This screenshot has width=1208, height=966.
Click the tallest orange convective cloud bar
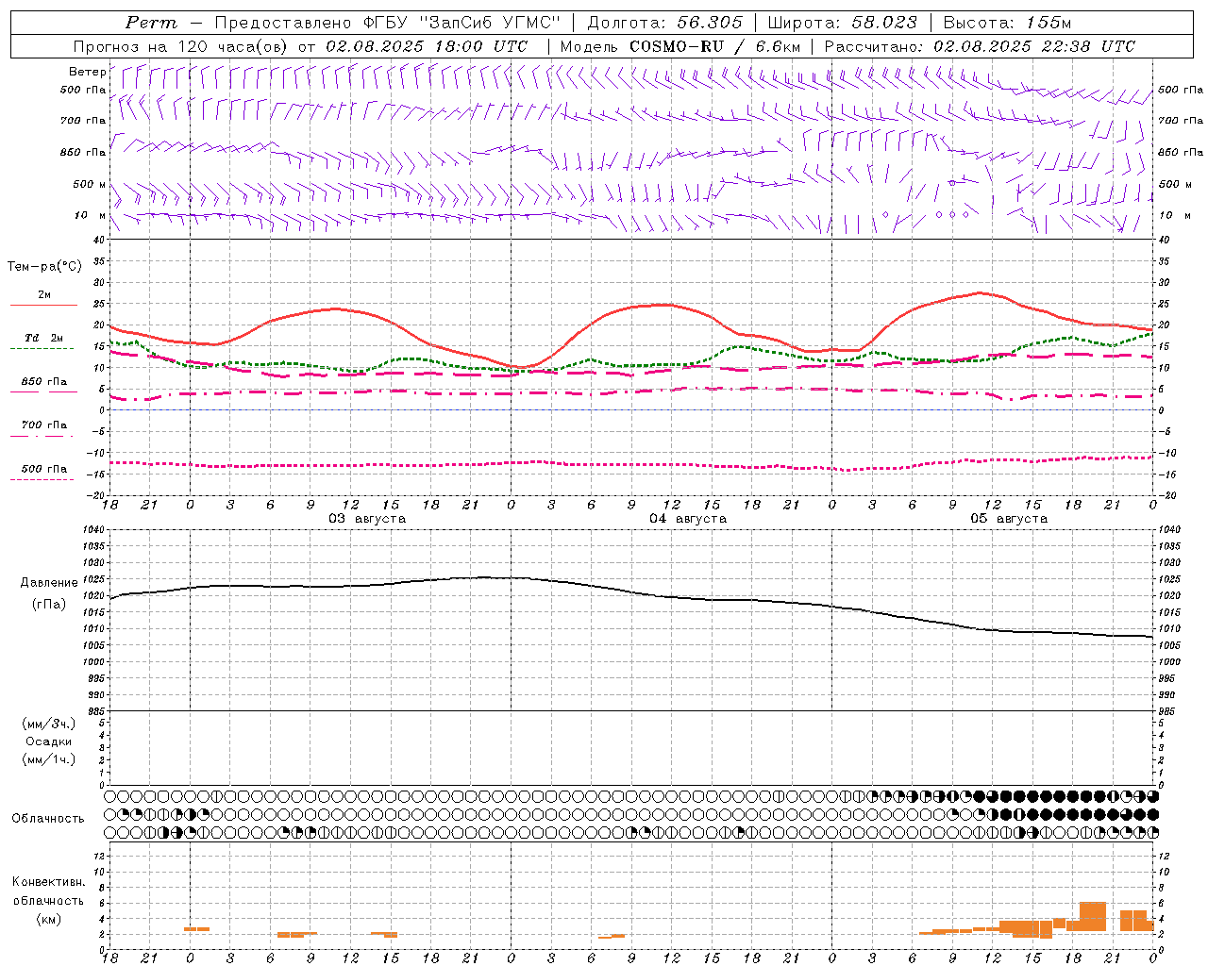(1093, 917)
